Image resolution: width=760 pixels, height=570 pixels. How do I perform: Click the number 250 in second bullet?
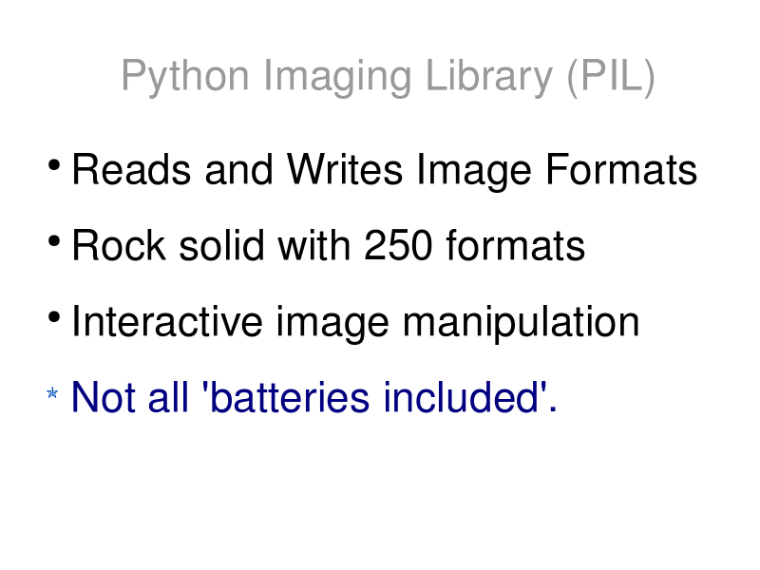tap(398, 246)
